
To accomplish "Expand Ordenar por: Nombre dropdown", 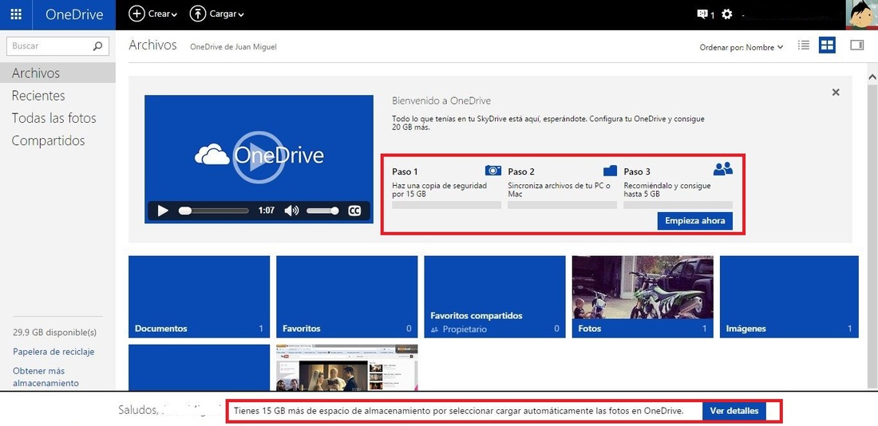I will pyautogui.click(x=742, y=48).
